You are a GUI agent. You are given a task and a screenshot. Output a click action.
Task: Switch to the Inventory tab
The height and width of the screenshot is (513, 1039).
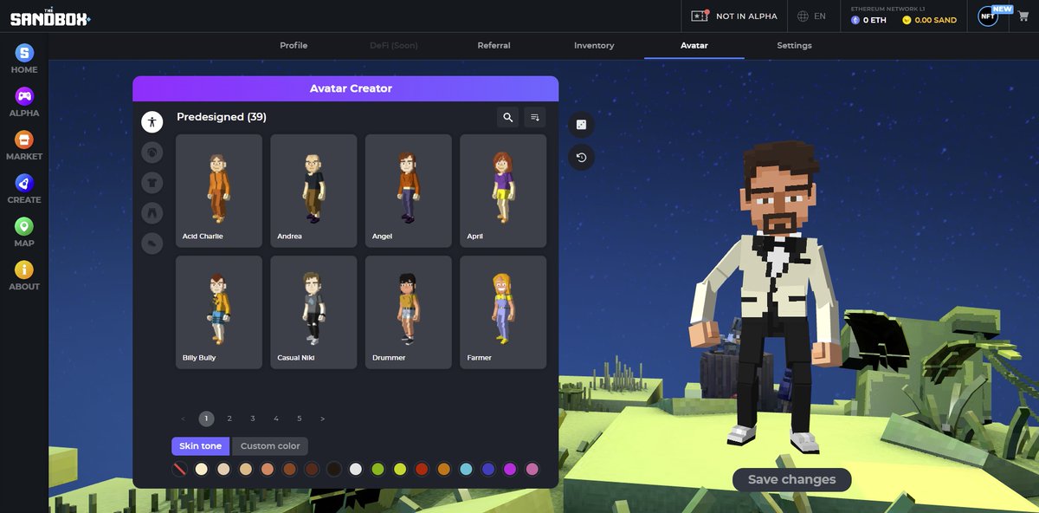594,45
